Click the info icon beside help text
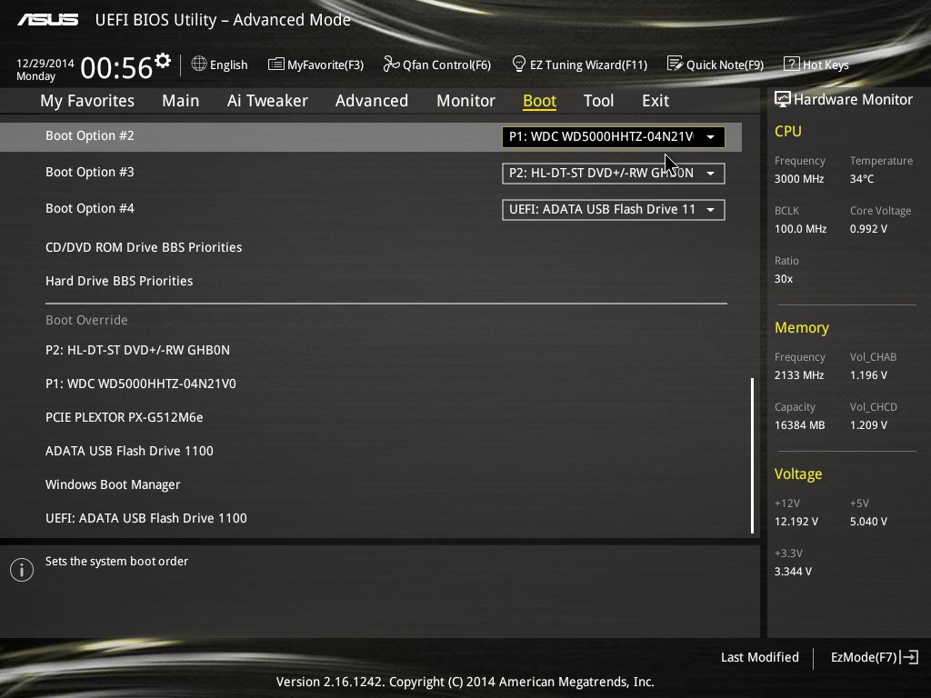Image resolution: width=931 pixels, height=698 pixels. 22,570
